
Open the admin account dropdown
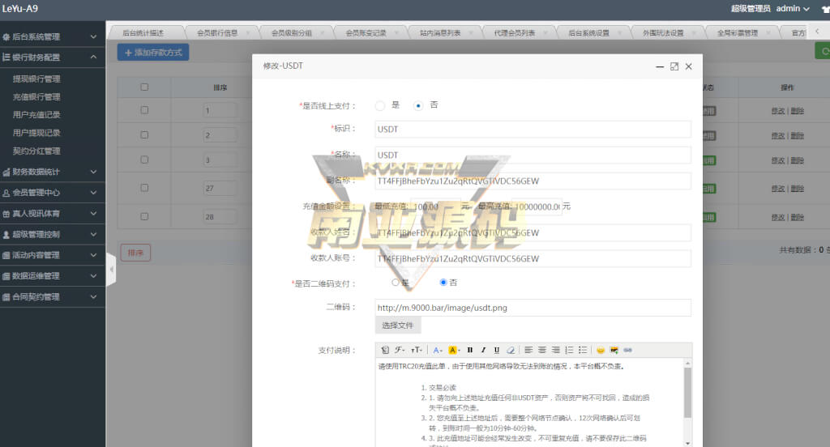tap(793, 8)
